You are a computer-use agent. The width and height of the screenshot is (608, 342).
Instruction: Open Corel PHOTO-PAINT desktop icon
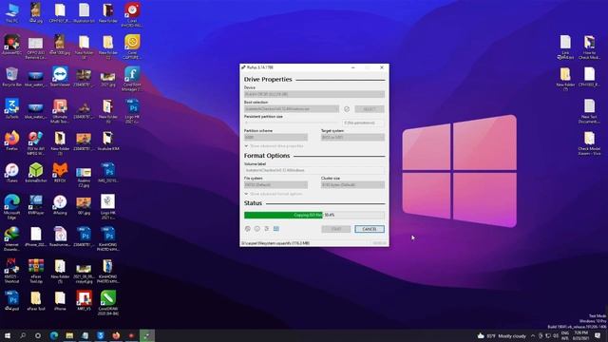pyautogui.click(x=132, y=15)
